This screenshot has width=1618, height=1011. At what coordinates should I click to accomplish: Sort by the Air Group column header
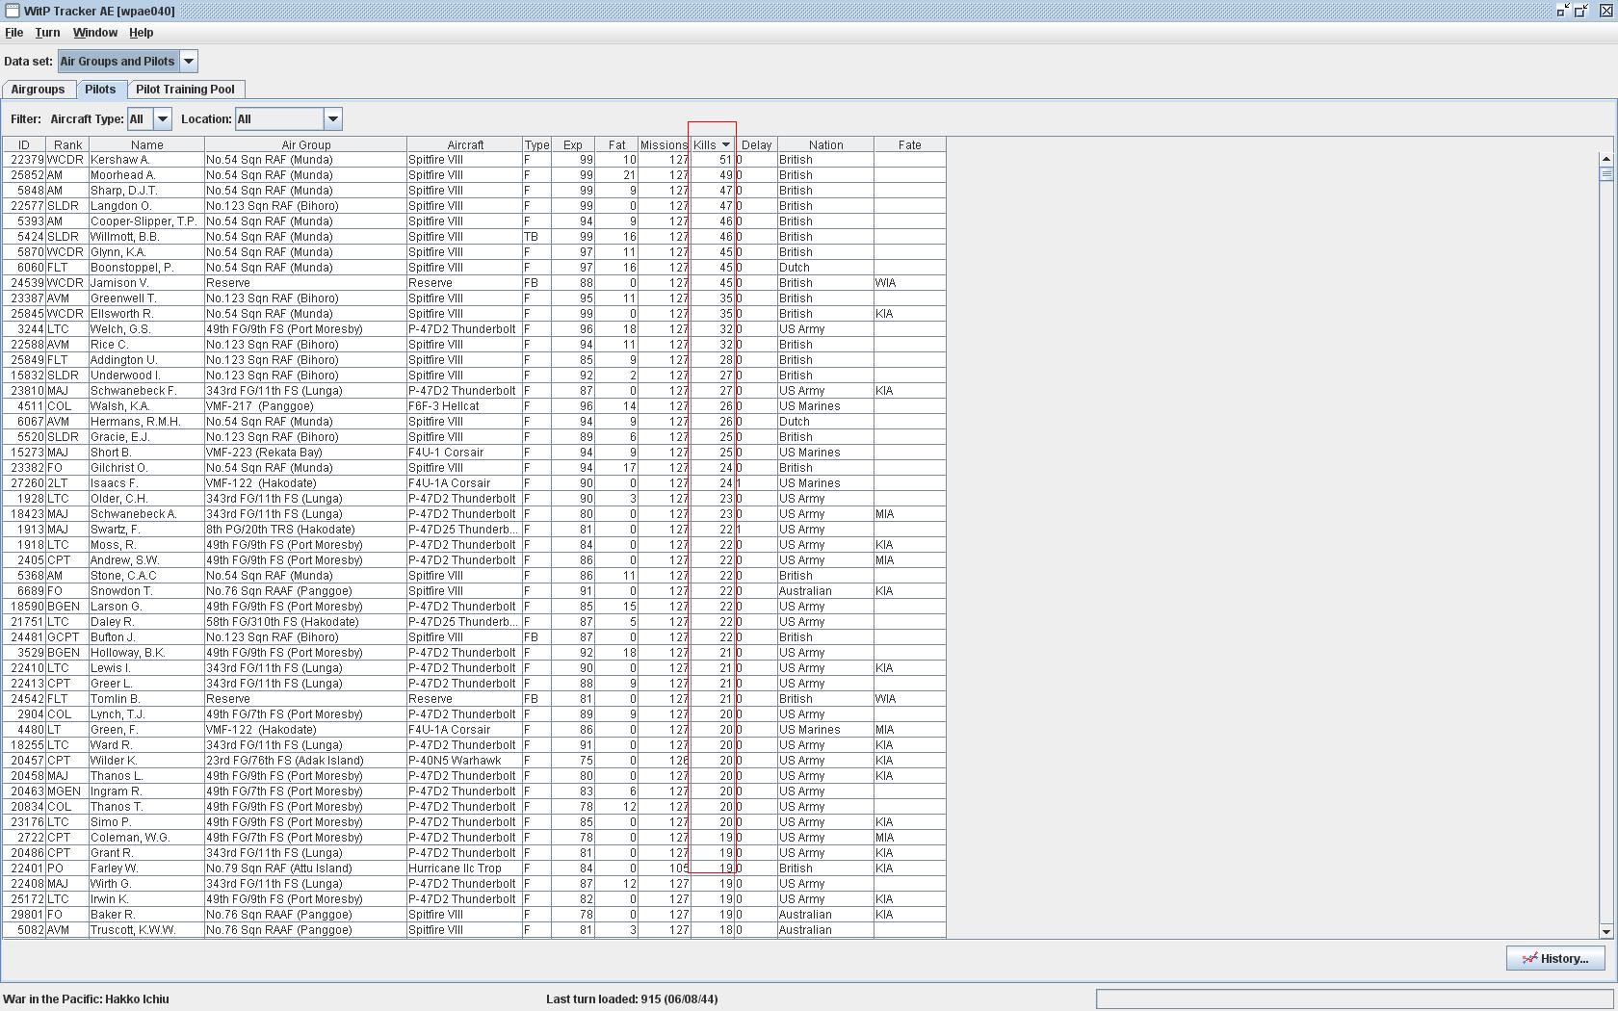(305, 145)
